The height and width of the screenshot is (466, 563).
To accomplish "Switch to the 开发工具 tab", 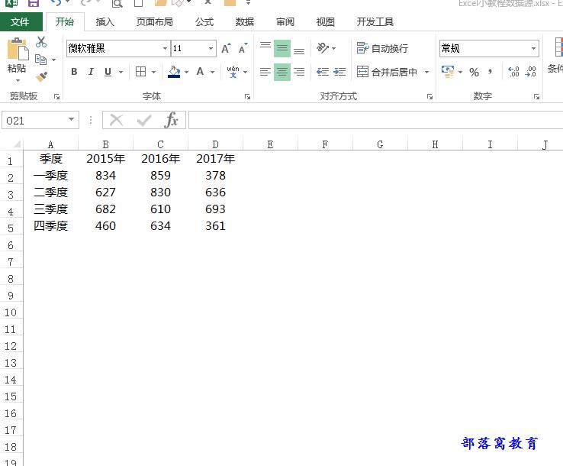I will [x=375, y=22].
